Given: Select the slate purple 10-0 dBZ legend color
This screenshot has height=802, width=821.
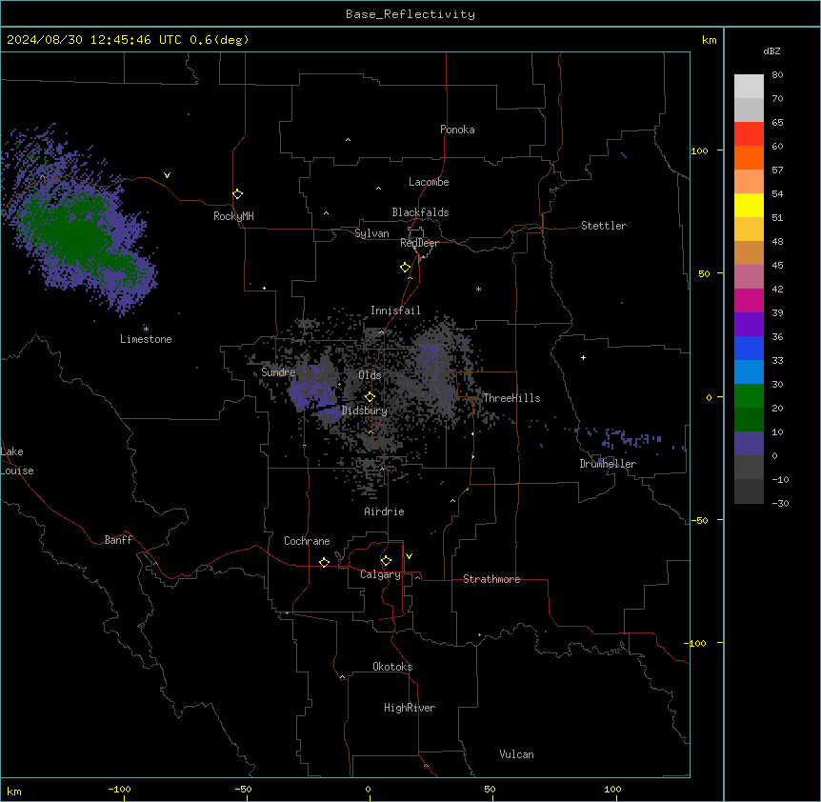Looking at the screenshot, I should (x=749, y=444).
